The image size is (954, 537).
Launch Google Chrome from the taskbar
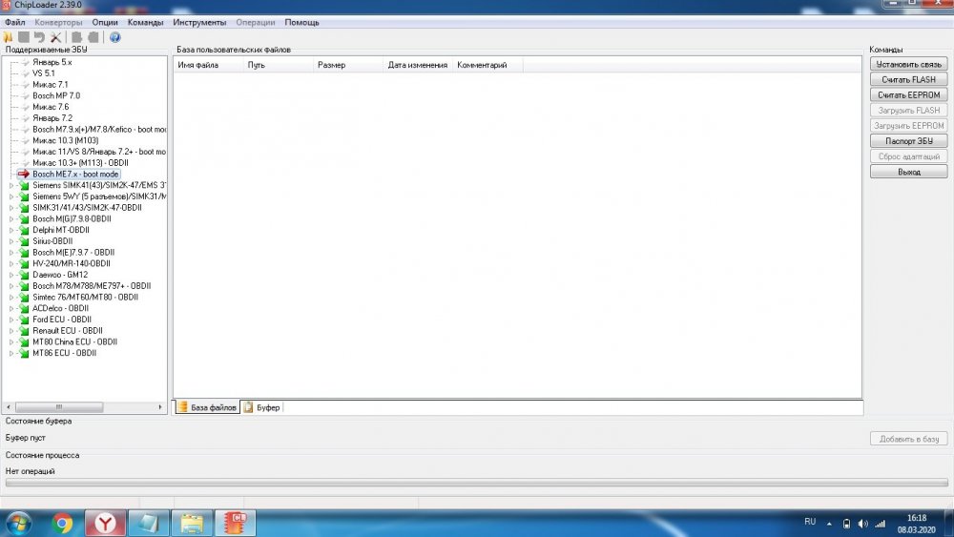(x=63, y=523)
